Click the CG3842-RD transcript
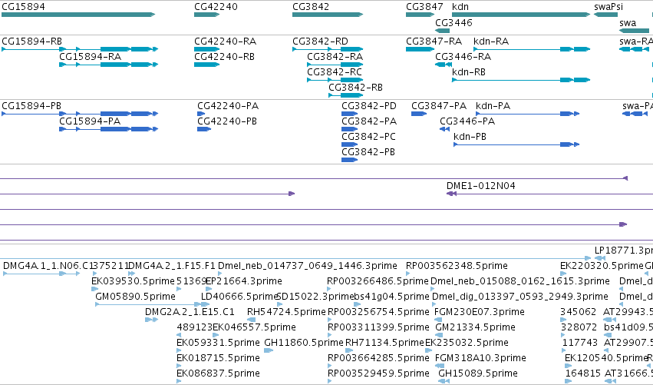Image resolution: width=653 pixels, height=385 pixels. 328,49
